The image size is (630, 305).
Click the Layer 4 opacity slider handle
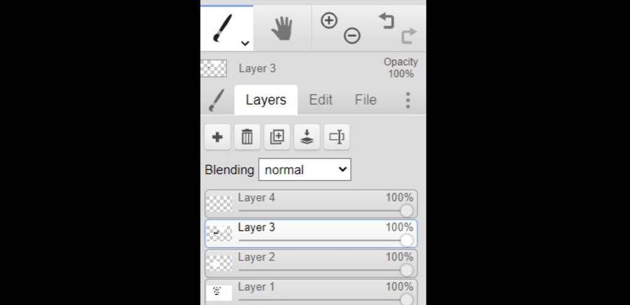tap(406, 210)
